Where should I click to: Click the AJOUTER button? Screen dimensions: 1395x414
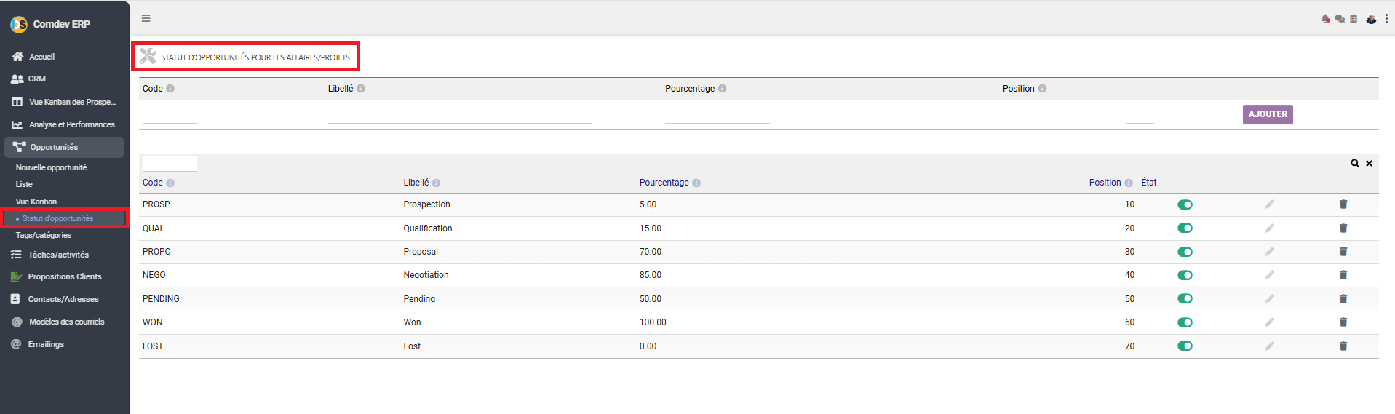1268,114
